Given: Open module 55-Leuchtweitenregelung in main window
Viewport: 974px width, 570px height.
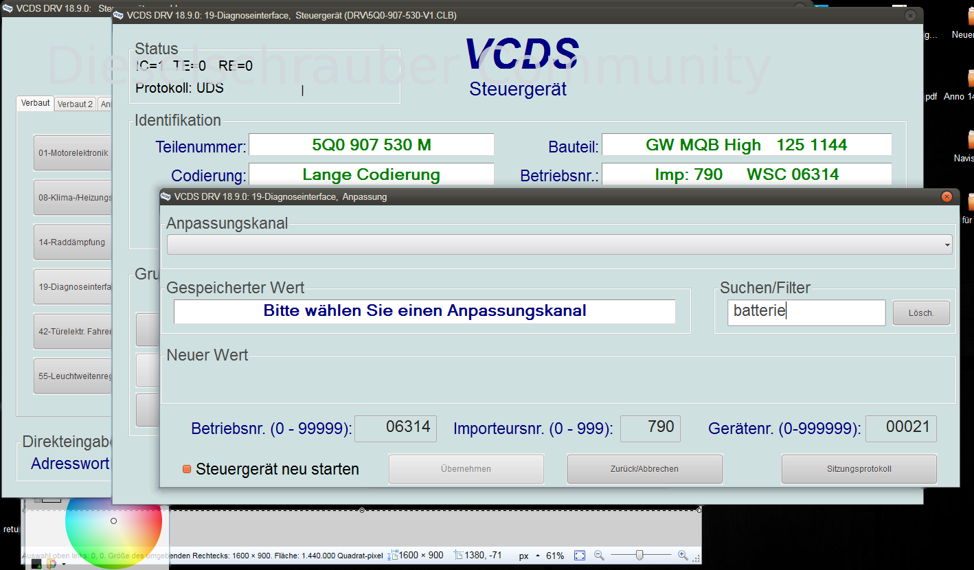Looking at the screenshot, I should tap(72, 376).
